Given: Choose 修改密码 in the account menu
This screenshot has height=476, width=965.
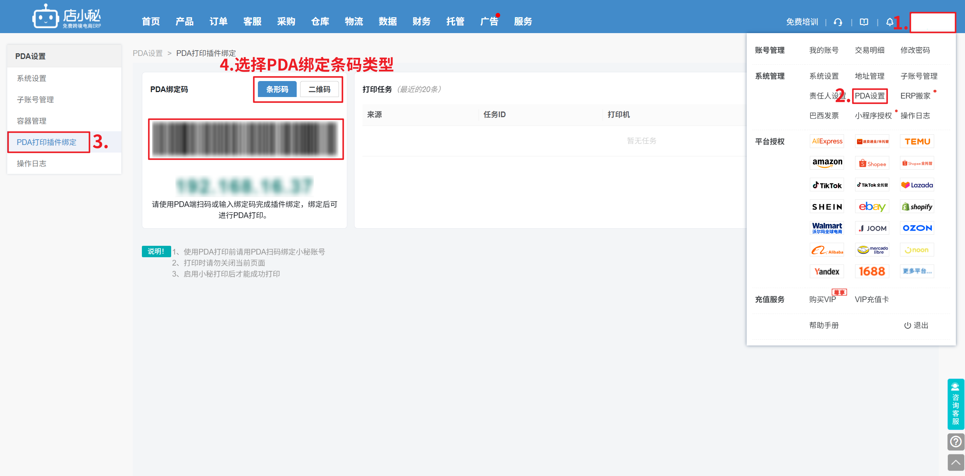Looking at the screenshot, I should (x=915, y=50).
